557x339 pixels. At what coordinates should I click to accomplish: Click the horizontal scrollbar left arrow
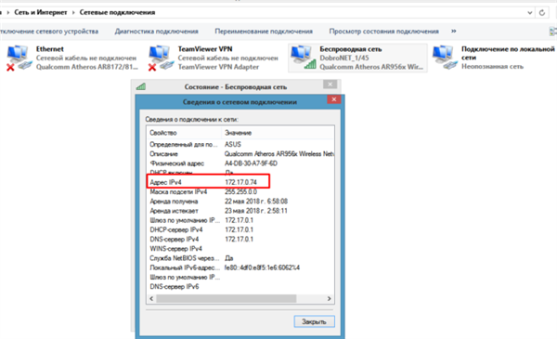[x=151, y=298]
